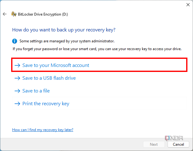Image resolution: width=193 pixels, height=151 pixels.
Task: Select Print the recovery key
Action: click(46, 104)
